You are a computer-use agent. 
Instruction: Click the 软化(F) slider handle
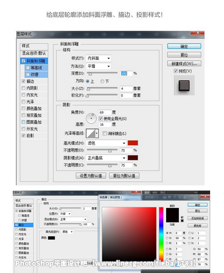point(87,96)
